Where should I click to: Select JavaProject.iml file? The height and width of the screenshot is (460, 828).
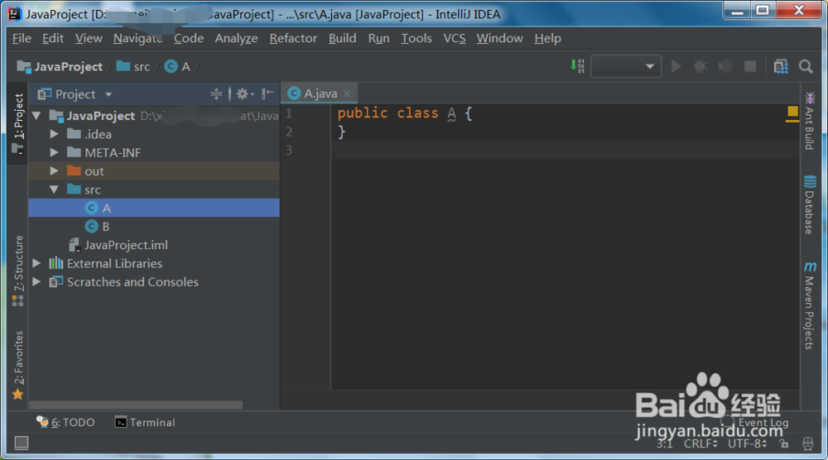[154, 245]
